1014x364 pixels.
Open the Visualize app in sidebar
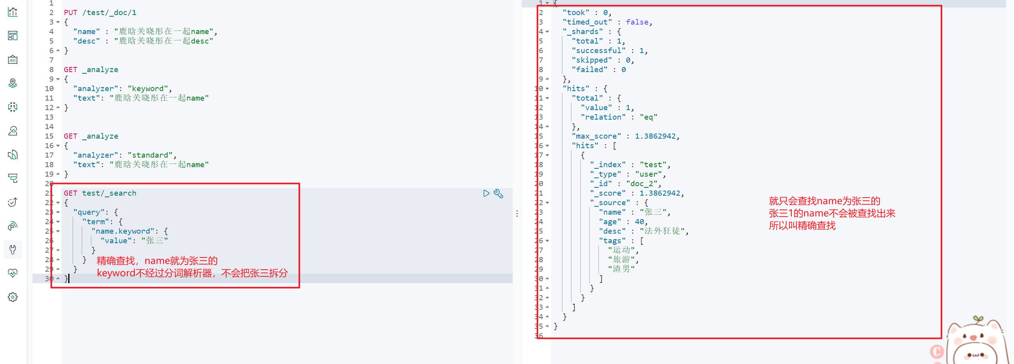click(x=13, y=12)
